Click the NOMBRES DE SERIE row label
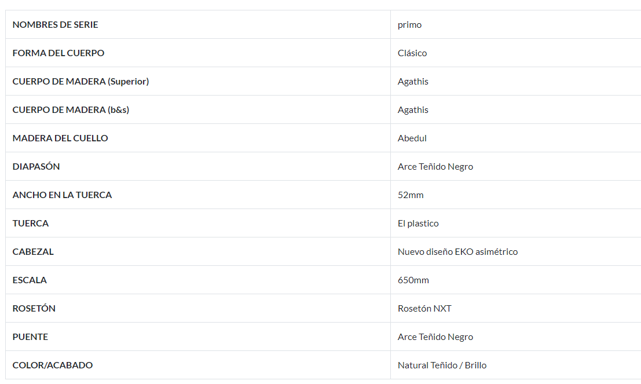This screenshot has height=384, width=641. 55,25
